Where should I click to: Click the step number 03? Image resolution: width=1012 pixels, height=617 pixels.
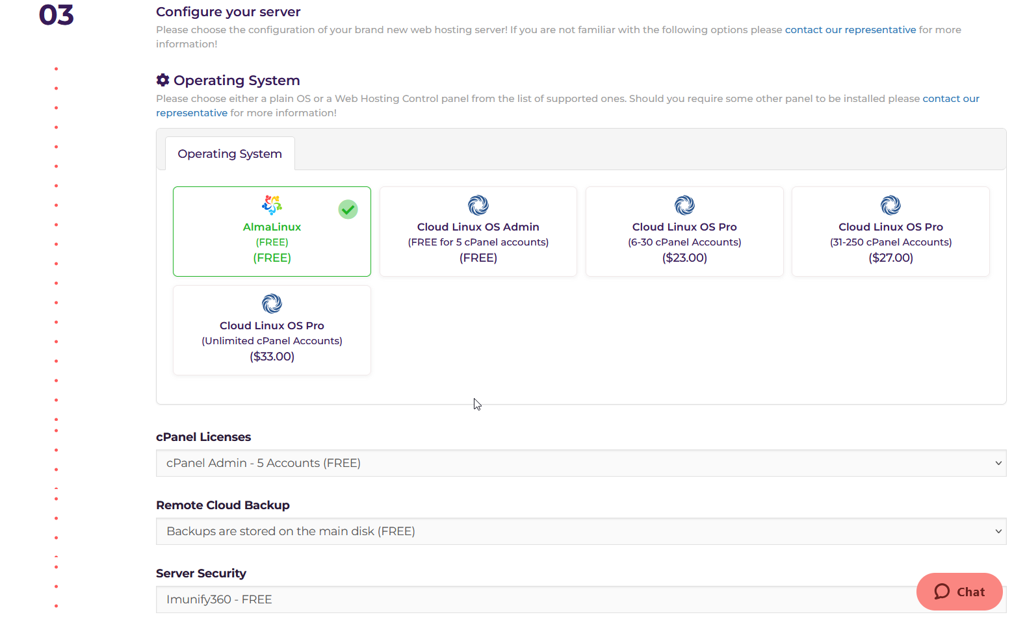[x=57, y=15]
